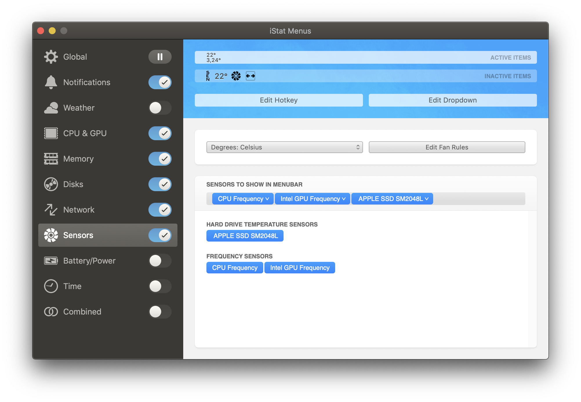
Task: Toggle the Network switch
Action: [160, 210]
